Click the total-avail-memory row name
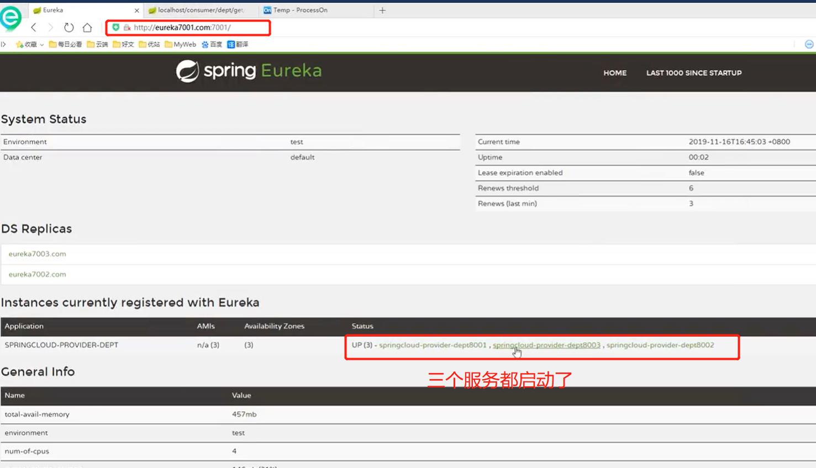The height and width of the screenshot is (468, 816). click(x=37, y=414)
